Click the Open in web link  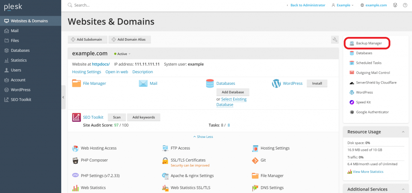pos(117,72)
